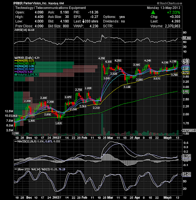This screenshot has height=200, width=196.
Task: Click the 2.470 peak price label
Action: (68, 97)
